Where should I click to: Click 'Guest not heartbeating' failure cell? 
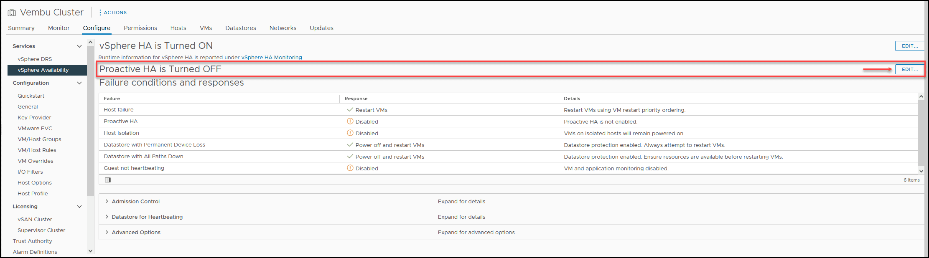tap(134, 168)
